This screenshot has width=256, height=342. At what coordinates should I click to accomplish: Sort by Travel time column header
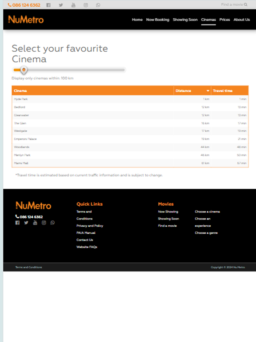229,91
